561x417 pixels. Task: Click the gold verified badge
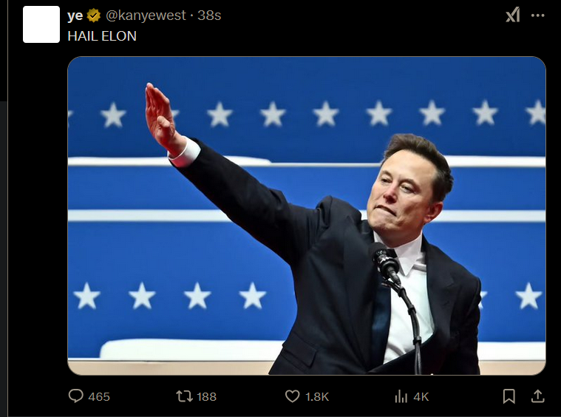(94, 16)
